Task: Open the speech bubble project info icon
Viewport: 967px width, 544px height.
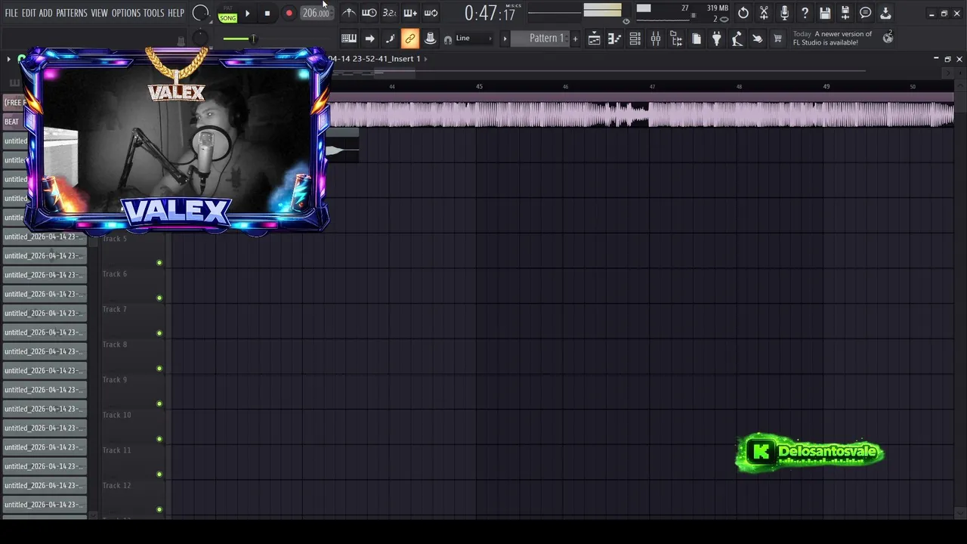Action: (x=866, y=13)
